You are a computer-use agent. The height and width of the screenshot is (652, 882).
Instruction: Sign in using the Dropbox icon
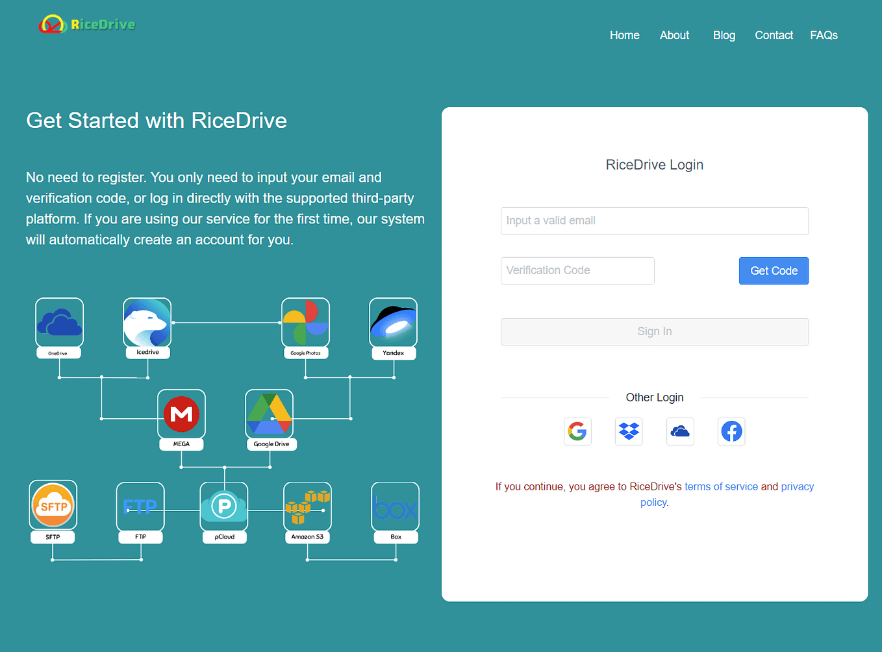click(x=629, y=431)
